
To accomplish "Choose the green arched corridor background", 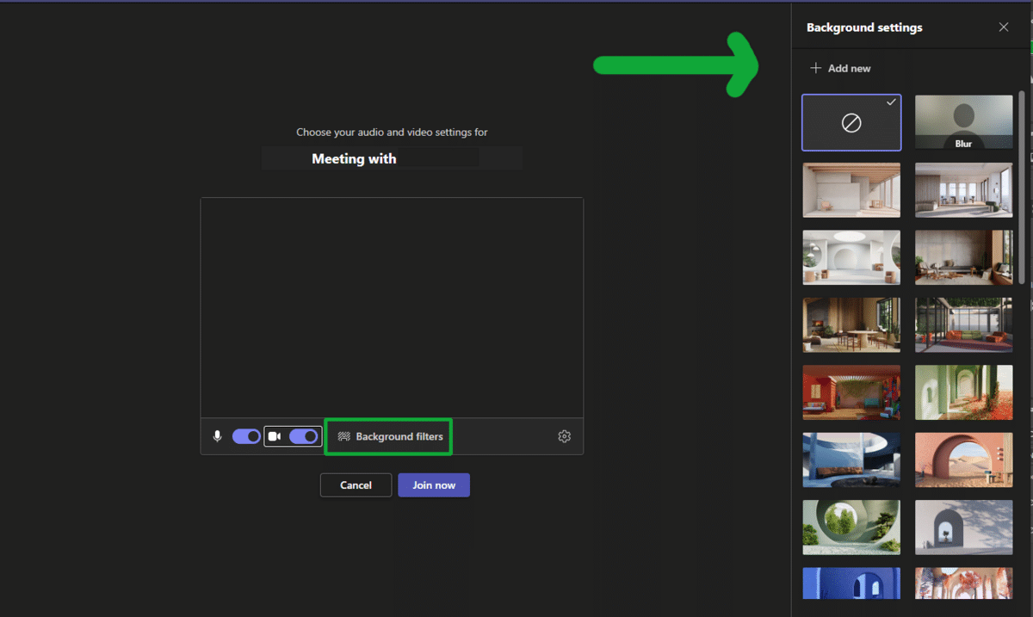I will pyautogui.click(x=964, y=392).
